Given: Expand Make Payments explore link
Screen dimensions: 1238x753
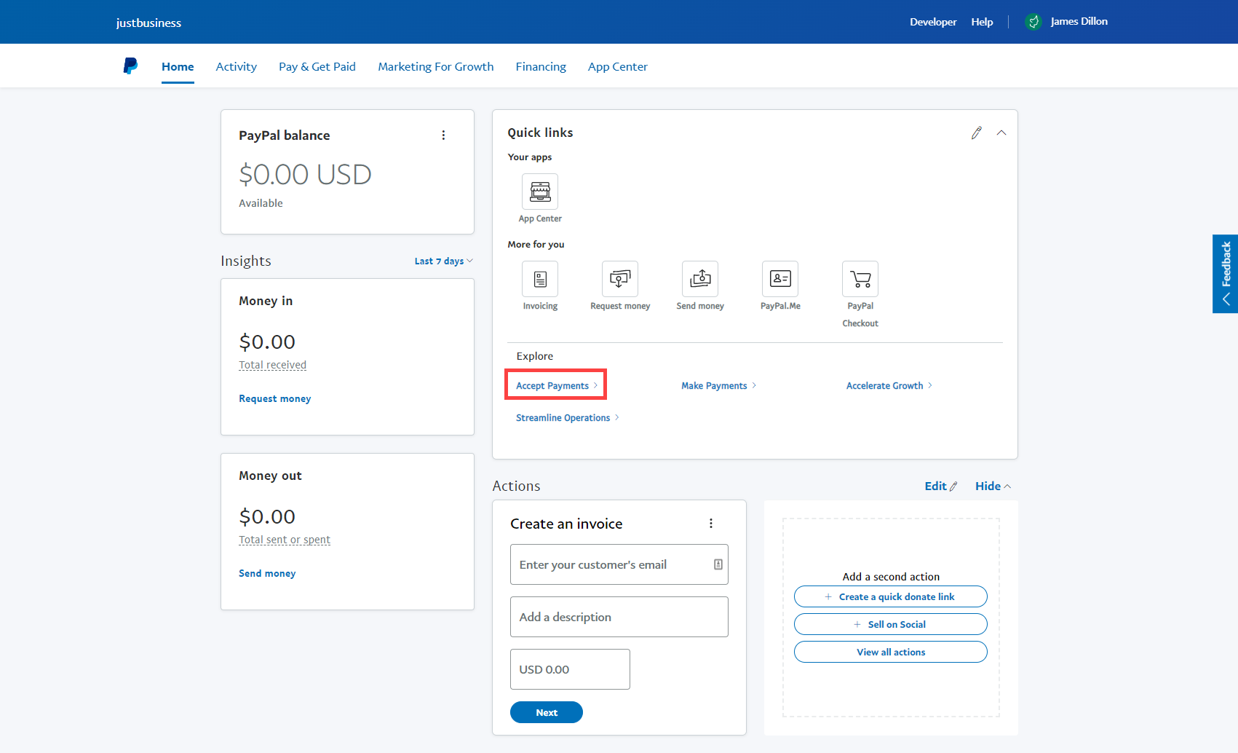Looking at the screenshot, I should (x=718, y=386).
